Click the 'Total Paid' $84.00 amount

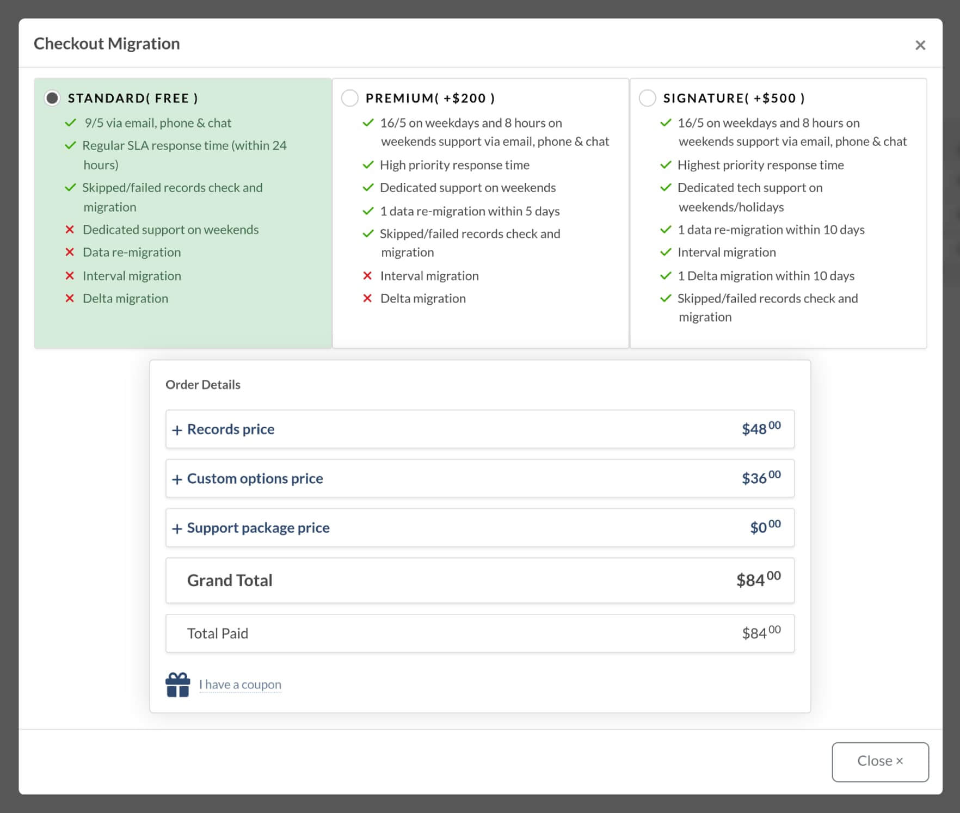(761, 632)
